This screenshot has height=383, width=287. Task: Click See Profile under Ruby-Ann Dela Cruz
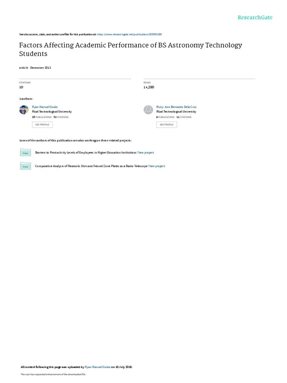[167, 125]
